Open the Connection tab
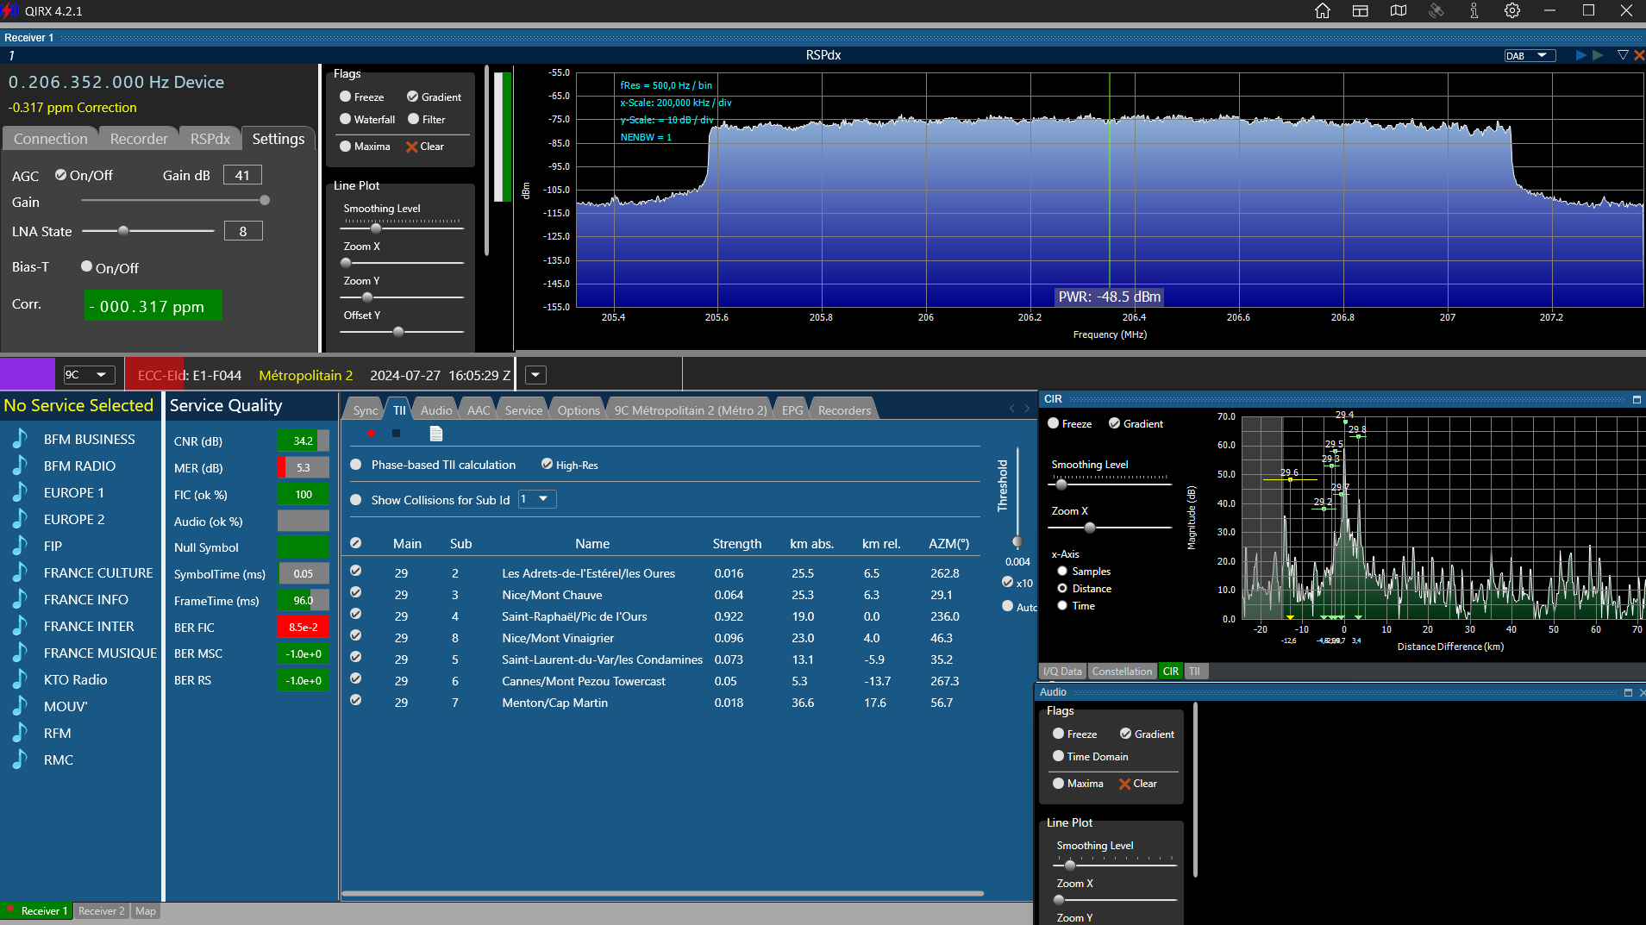The image size is (1646, 925). [x=50, y=139]
